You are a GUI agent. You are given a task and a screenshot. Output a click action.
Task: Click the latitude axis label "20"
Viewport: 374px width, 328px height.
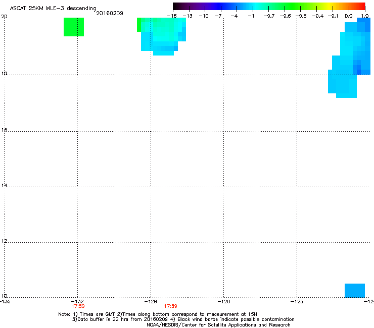tap(4, 17)
